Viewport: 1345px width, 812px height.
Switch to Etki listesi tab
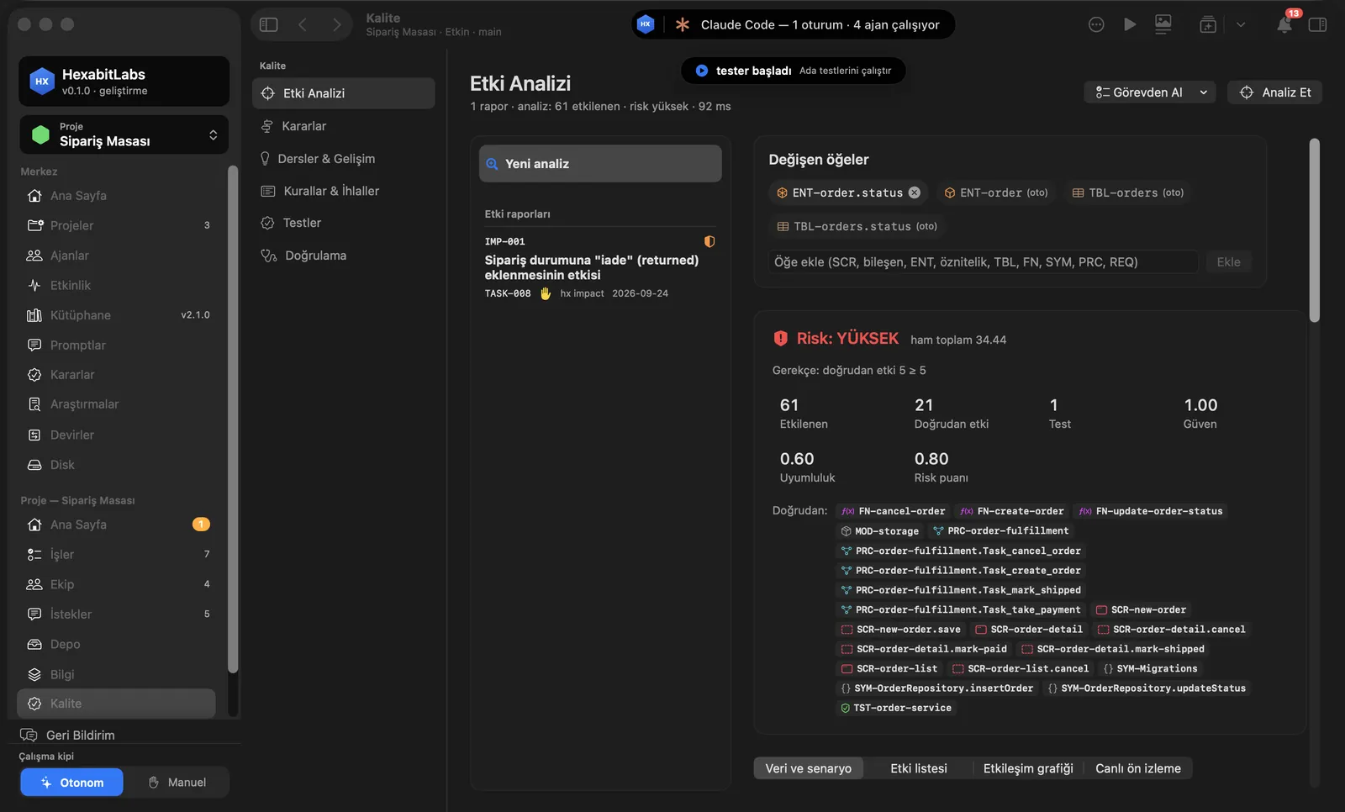tap(919, 768)
